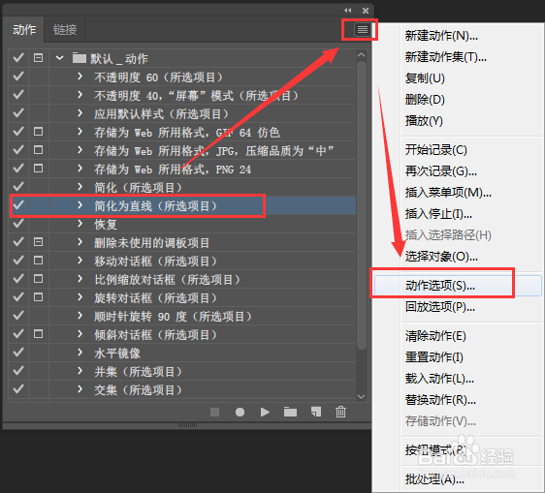Choose 开始记录(C) from menu
545x493 pixels.
(435, 150)
